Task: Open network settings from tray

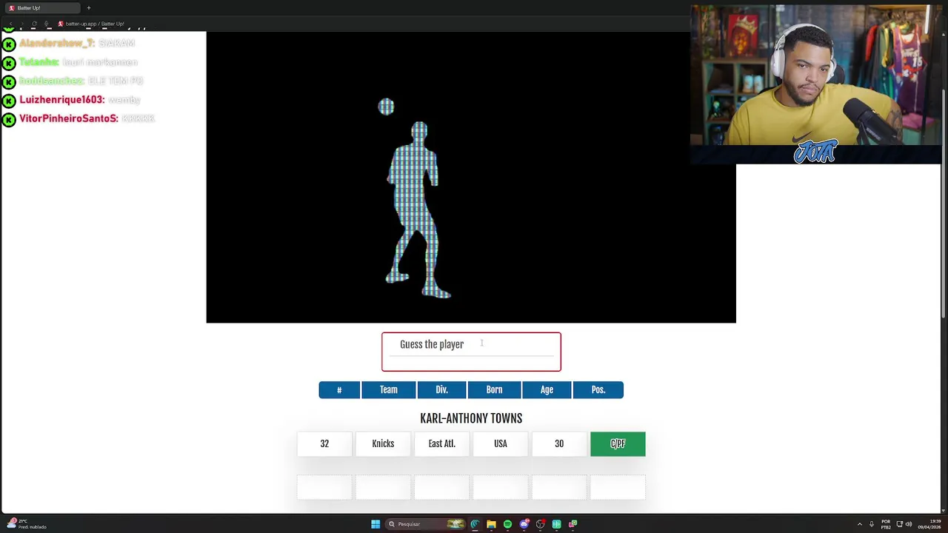Action: tap(900, 524)
